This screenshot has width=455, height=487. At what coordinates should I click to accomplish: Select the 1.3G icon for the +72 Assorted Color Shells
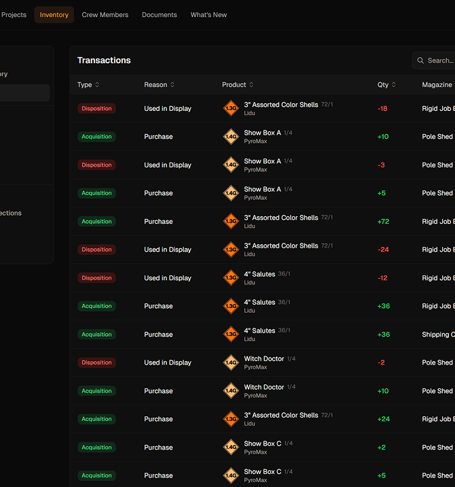(x=231, y=221)
